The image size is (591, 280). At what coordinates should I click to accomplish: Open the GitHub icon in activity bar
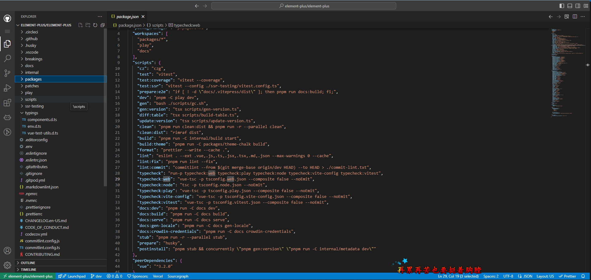point(7,18)
